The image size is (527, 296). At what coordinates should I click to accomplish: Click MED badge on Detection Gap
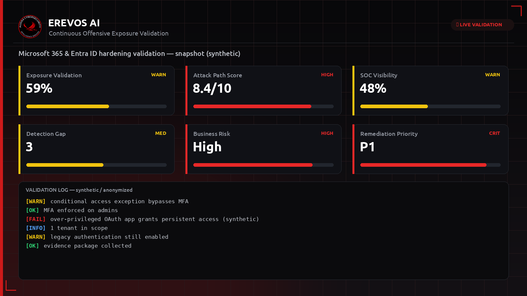point(161,133)
